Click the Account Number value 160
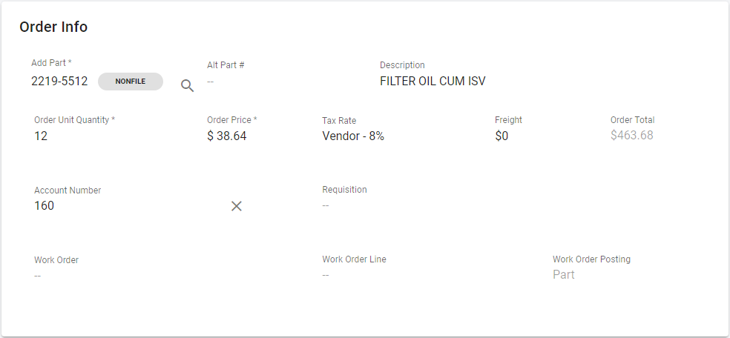 tap(45, 206)
